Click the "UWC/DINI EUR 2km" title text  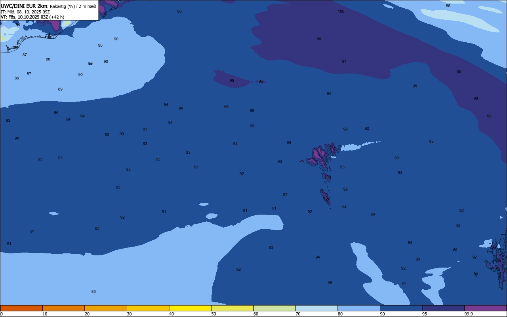[x=24, y=6]
